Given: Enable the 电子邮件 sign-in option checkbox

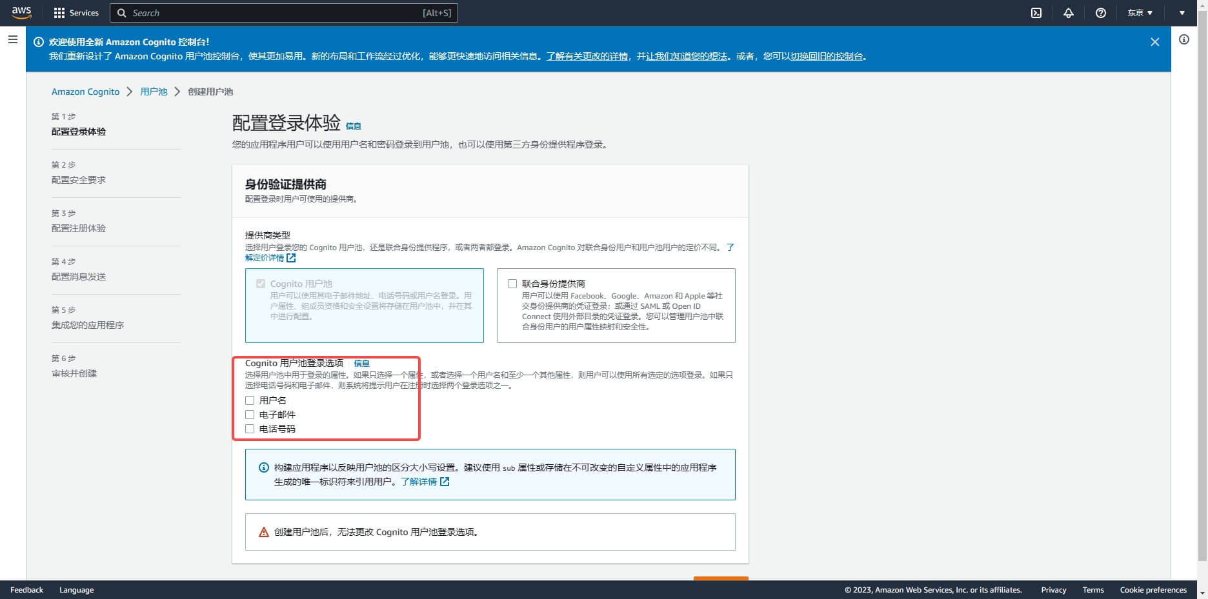Looking at the screenshot, I should pyautogui.click(x=250, y=415).
